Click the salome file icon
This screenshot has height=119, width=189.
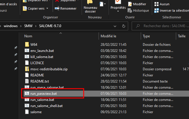coord(27,112)
